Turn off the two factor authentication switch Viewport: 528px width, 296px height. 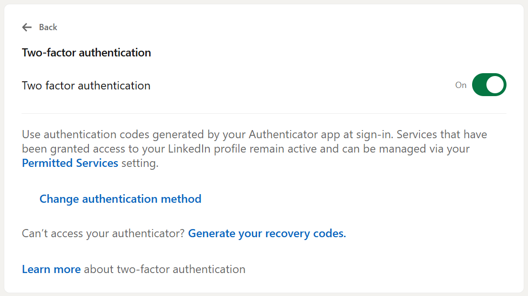tap(489, 85)
